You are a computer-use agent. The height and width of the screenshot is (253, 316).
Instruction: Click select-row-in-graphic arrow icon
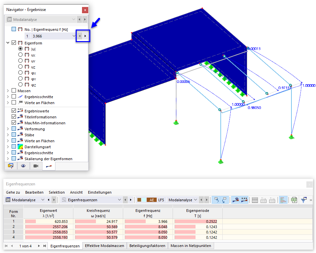click(224, 200)
